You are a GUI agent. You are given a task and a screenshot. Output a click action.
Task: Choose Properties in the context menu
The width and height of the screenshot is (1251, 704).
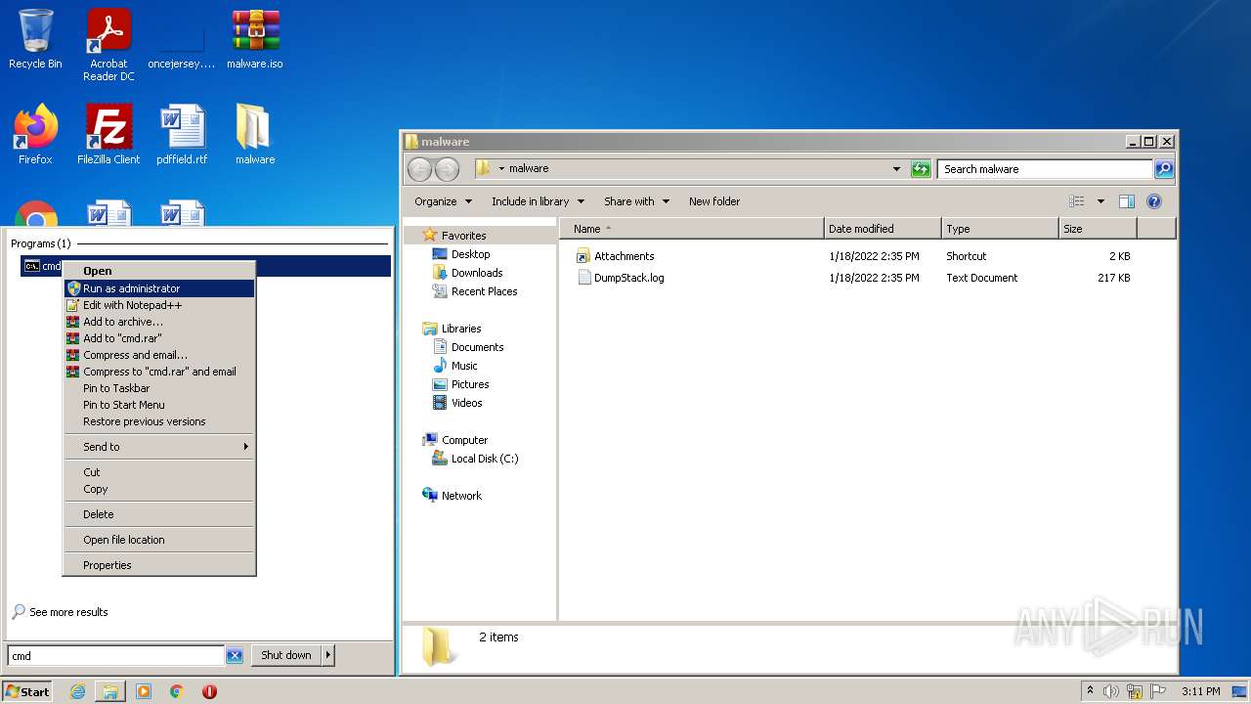158,565
